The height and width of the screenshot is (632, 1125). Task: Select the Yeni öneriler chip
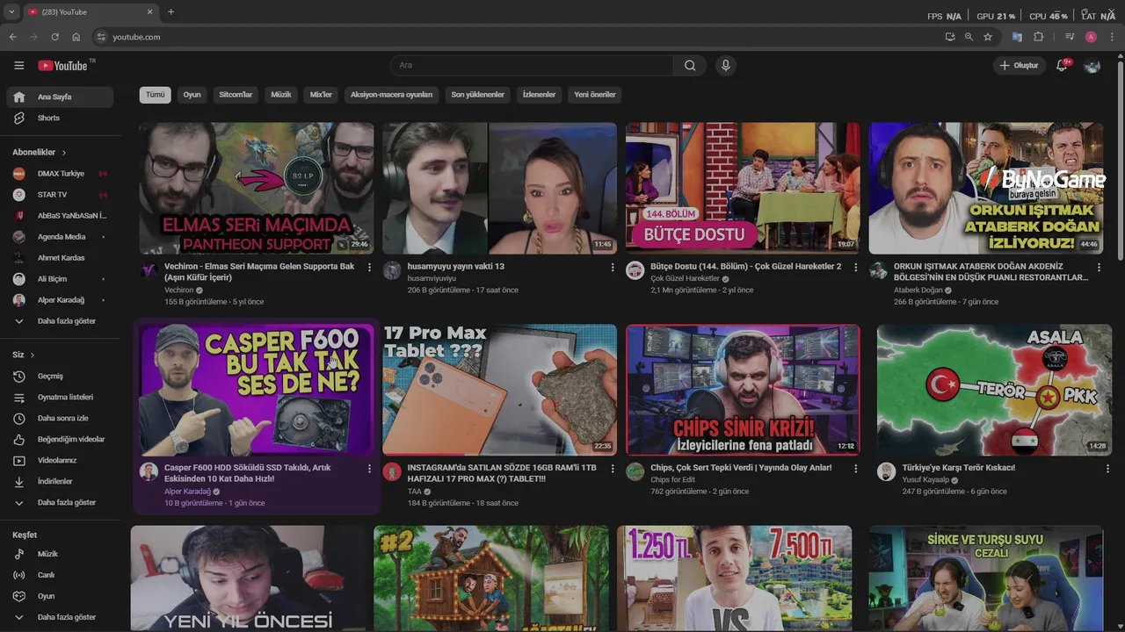[595, 95]
